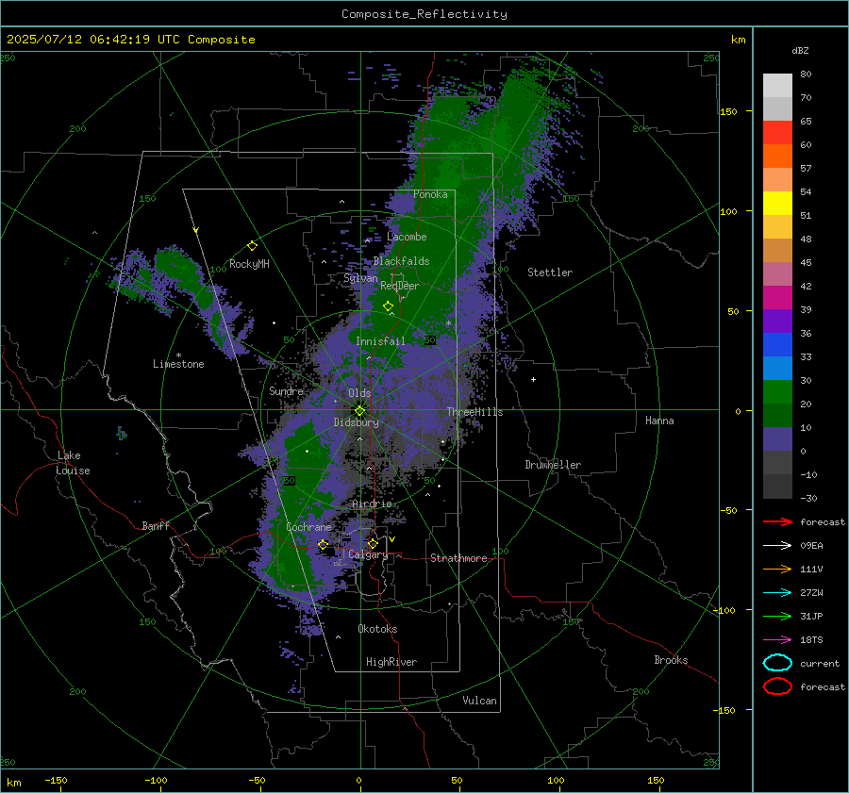
Task: Click the Stettler label
Action: click(x=550, y=273)
